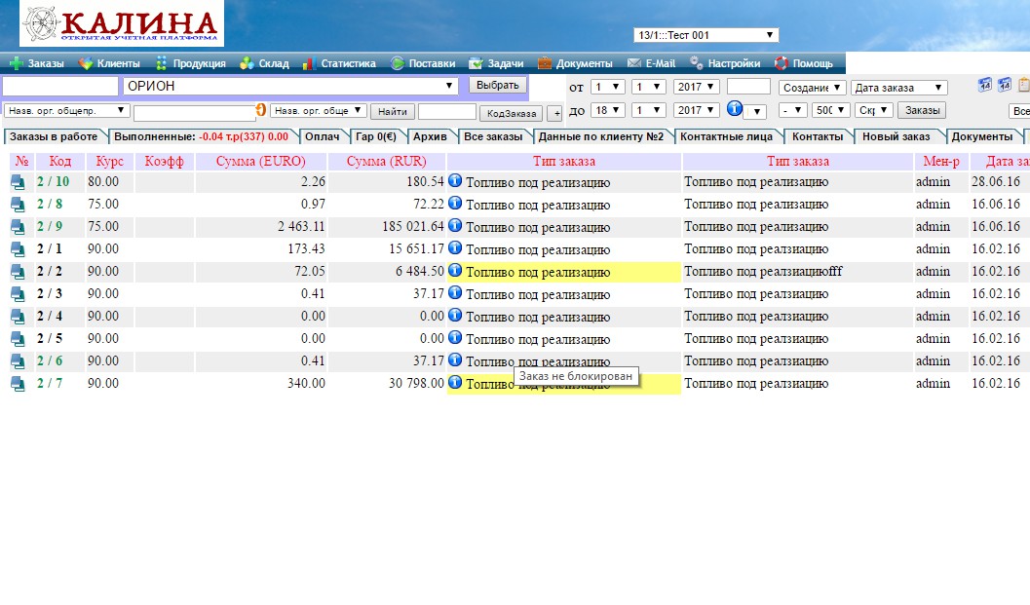
Task: Click the blue info icon in the date filter
Action: pyautogui.click(x=735, y=108)
